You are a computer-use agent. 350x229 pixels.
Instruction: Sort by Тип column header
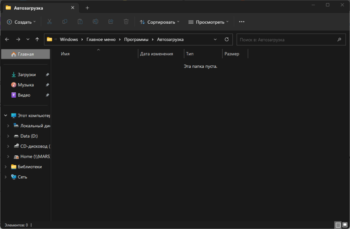tap(190, 54)
